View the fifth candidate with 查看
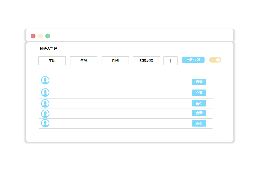The height and width of the screenshot is (169, 255). 199,123
